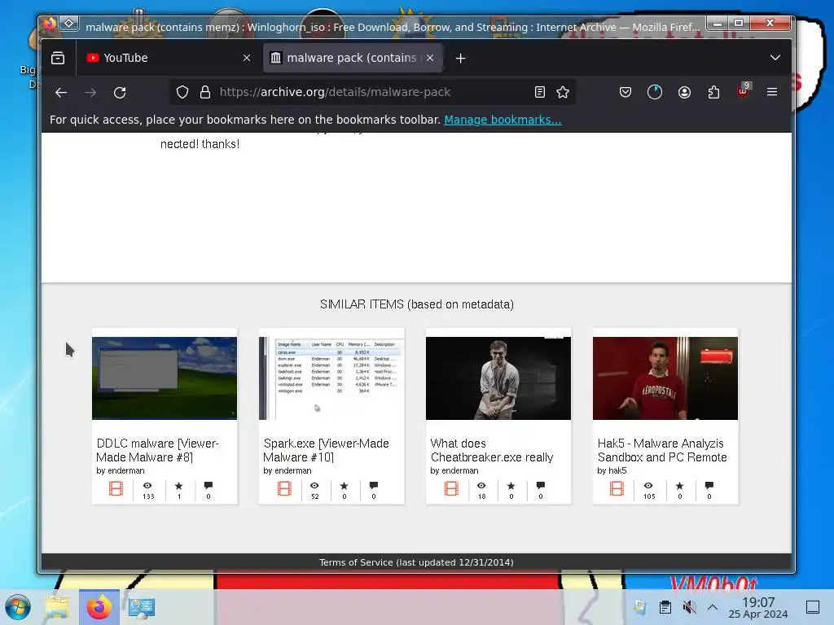Click reviews comment icon on Hak5 card
This screenshot has height=625, width=834.
pyautogui.click(x=709, y=485)
